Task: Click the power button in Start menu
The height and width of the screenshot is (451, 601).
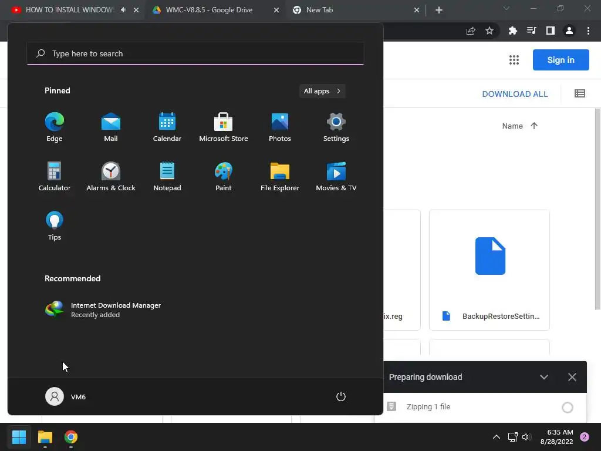Action: point(341,396)
